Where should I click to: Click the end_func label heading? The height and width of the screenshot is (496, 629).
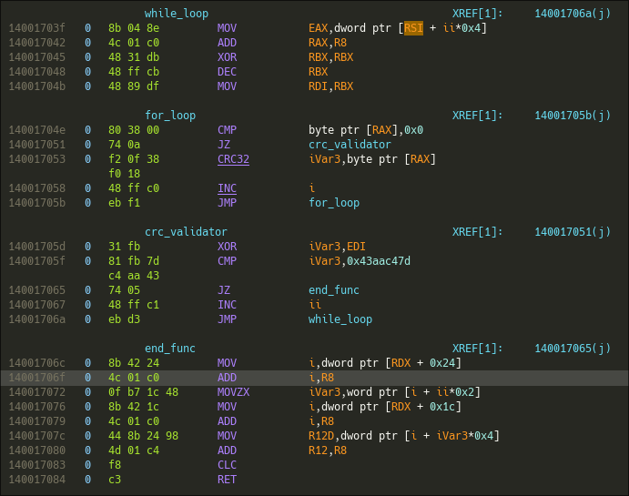click(170, 349)
